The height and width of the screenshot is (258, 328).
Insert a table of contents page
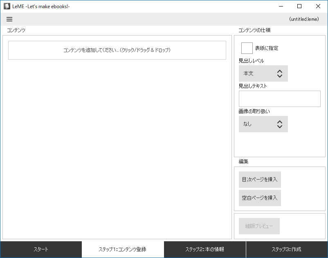click(x=260, y=179)
